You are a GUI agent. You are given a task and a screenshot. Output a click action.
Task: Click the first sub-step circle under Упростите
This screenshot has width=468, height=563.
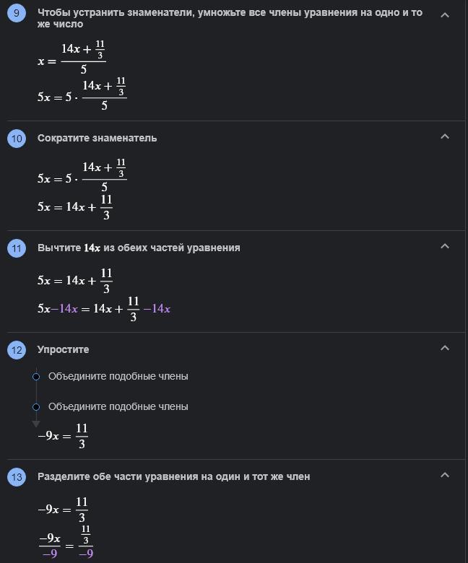pos(36,377)
